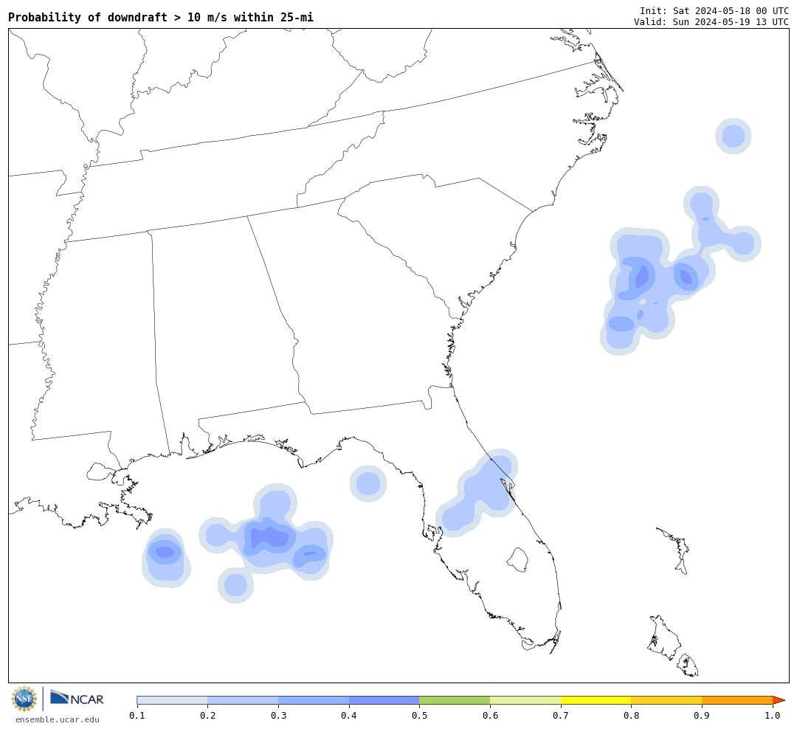Image resolution: width=797 pixels, height=729 pixels.
Task: Click the 0.8–0.9 gold colorbar segment
Action: [x=667, y=700]
